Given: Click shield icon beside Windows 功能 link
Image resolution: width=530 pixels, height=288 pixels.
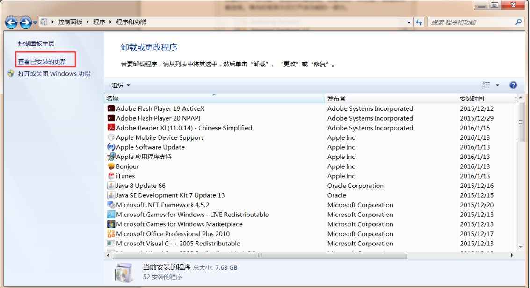Looking at the screenshot, I should [x=11, y=73].
